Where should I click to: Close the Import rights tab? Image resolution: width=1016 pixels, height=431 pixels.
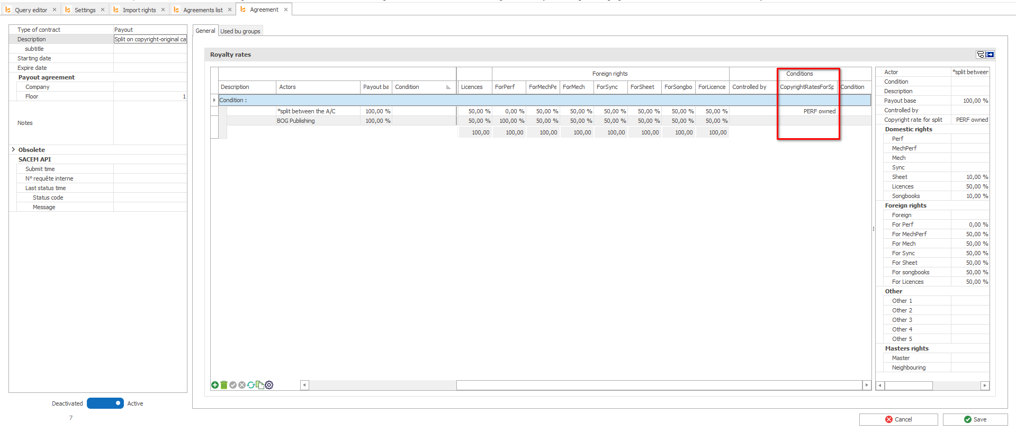[x=163, y=10]
